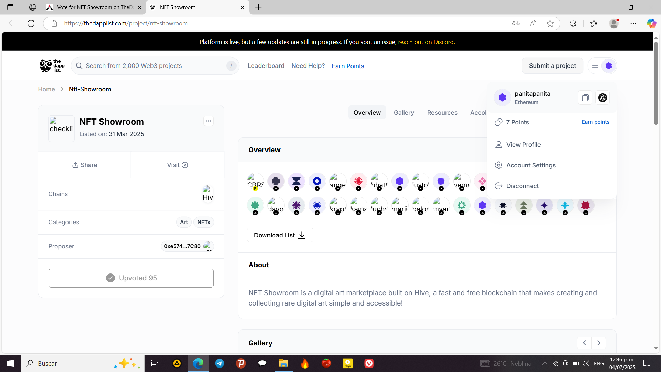Add this page to favorites star
Viewport: 661px width, 372px height.
(x=550, y=23)
